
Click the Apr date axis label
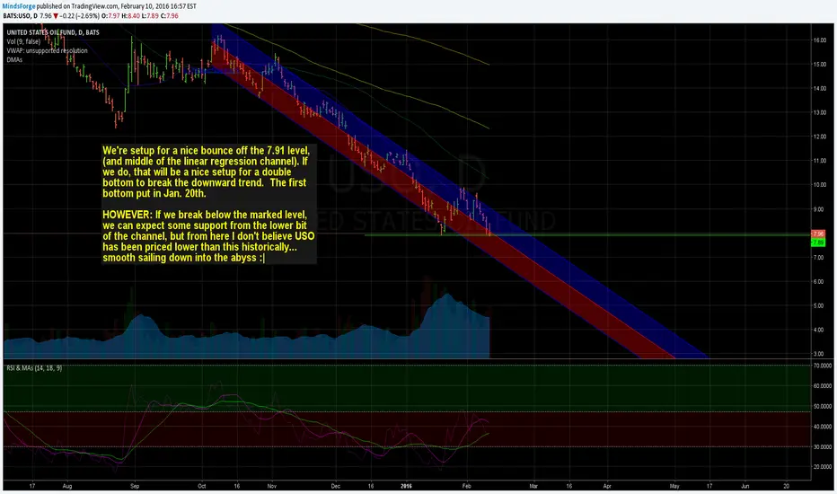[x=606, y=487]
